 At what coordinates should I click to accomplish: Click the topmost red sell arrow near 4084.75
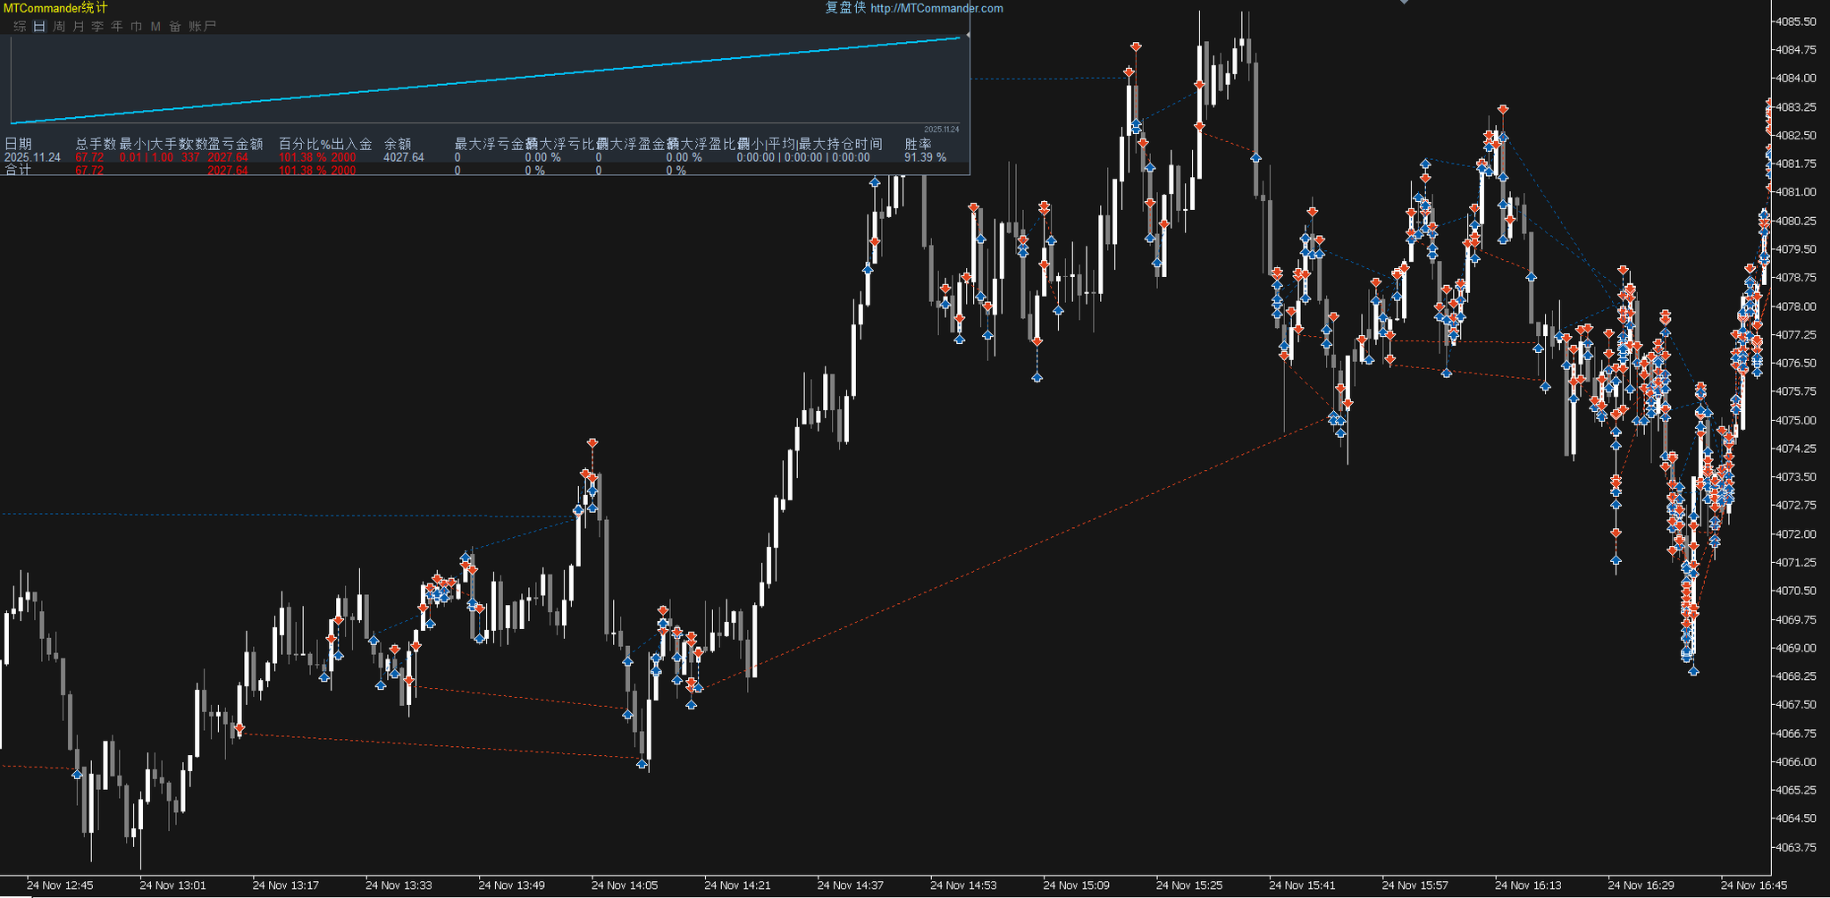pyautogui.click(x=1136, y=46)
